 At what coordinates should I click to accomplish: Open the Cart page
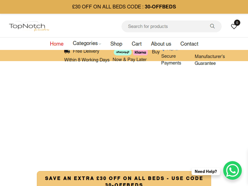pyautogui.click(x=137, y=44)
